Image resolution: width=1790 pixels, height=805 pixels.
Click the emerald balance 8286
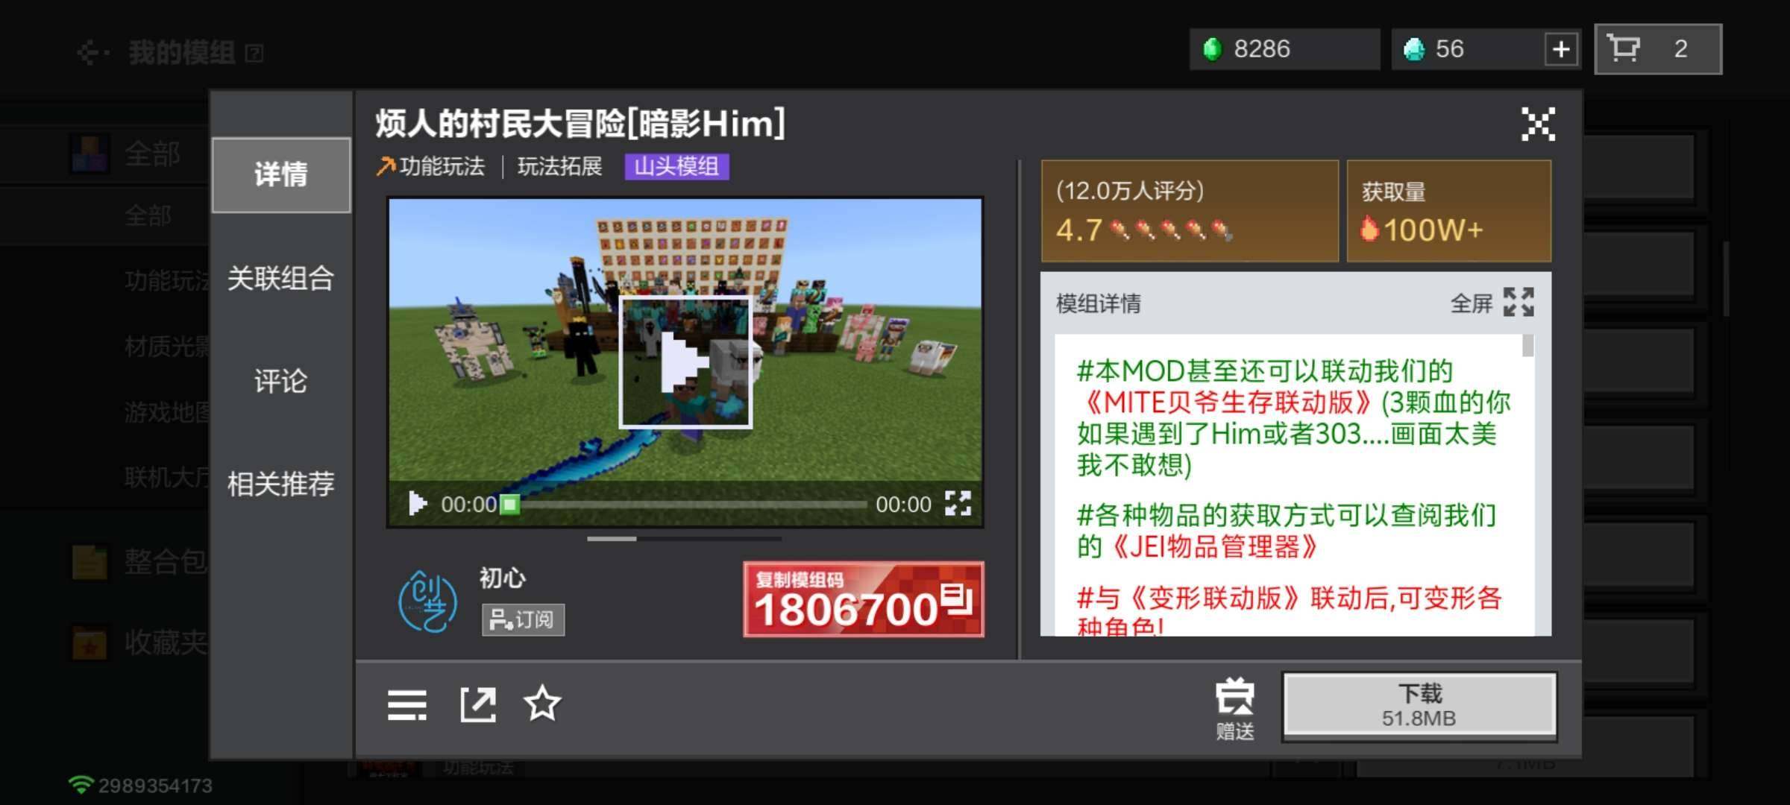point(1284,49)
